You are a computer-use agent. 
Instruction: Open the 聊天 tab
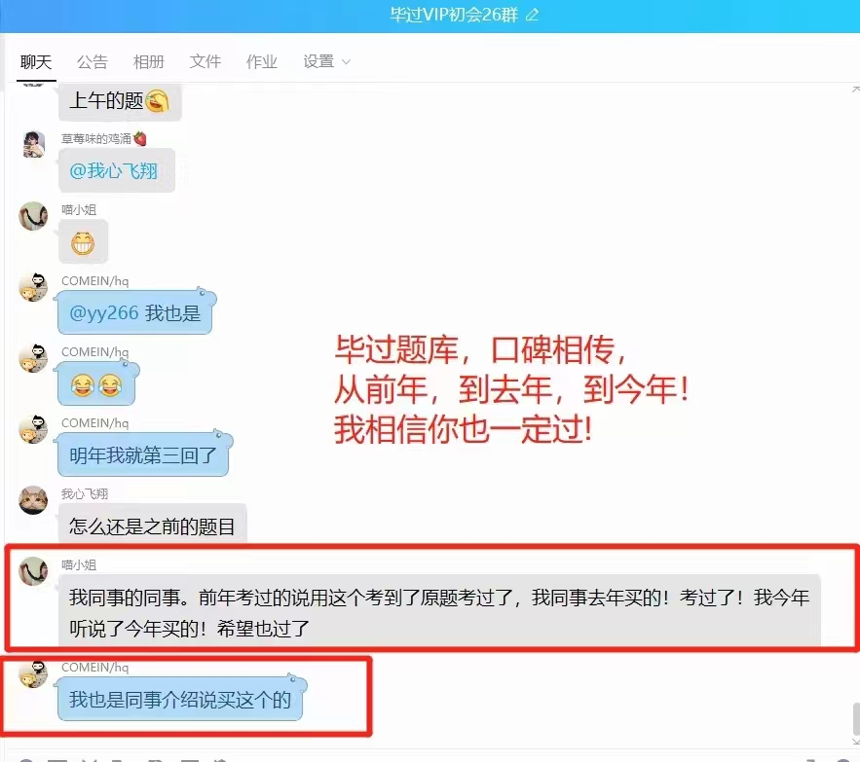coord(36,62)
